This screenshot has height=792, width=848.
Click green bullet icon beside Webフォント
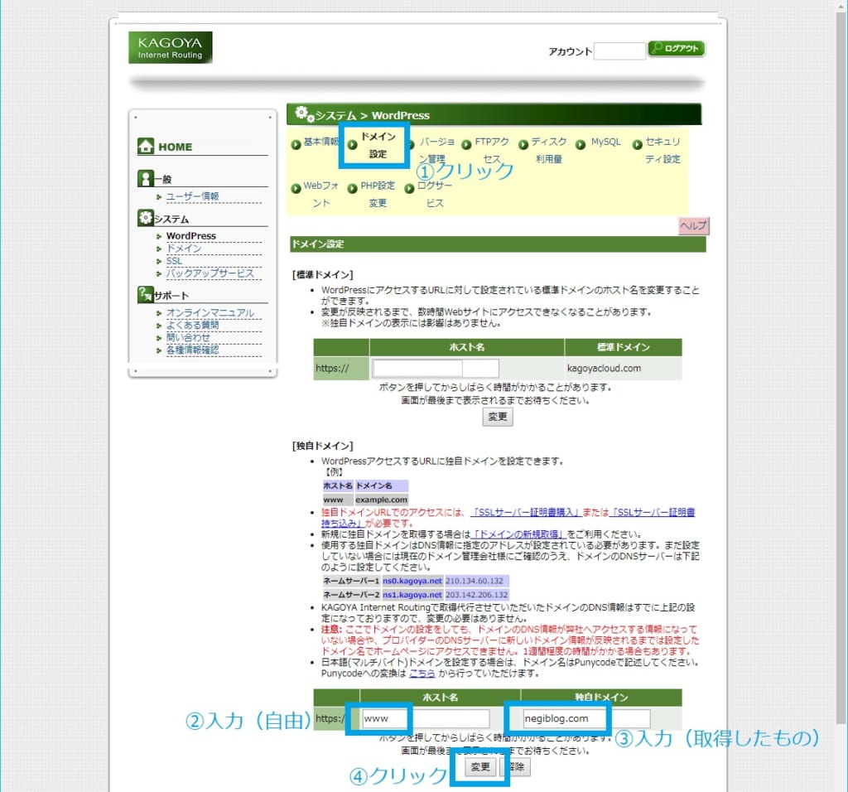[x=296, y=189]
